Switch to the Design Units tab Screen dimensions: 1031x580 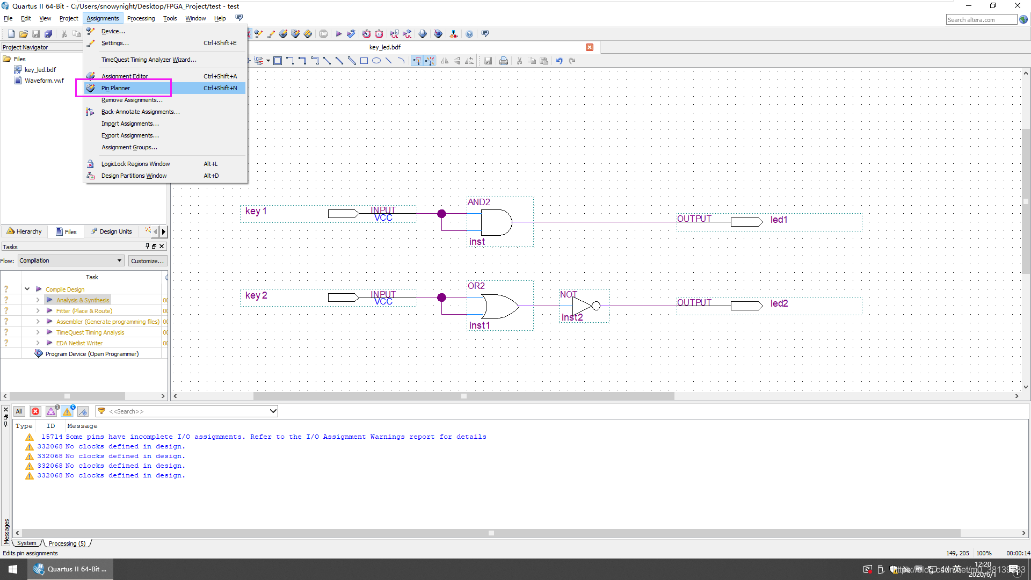(x=112, y=231)
